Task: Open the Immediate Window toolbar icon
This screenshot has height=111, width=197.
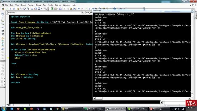Action: tap(36, 9)
